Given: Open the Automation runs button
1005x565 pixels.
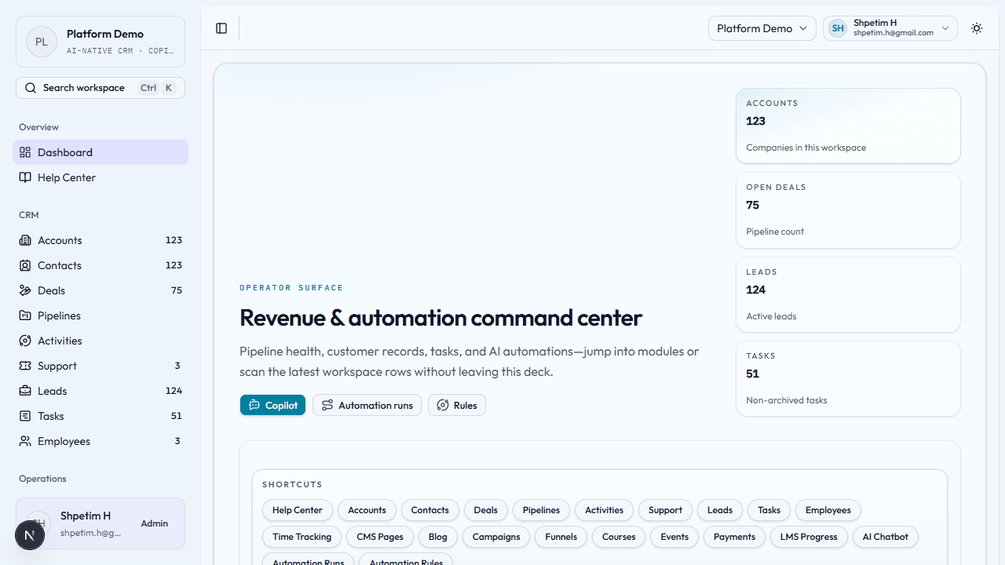Looking at the screenshot, I should 367,405.
